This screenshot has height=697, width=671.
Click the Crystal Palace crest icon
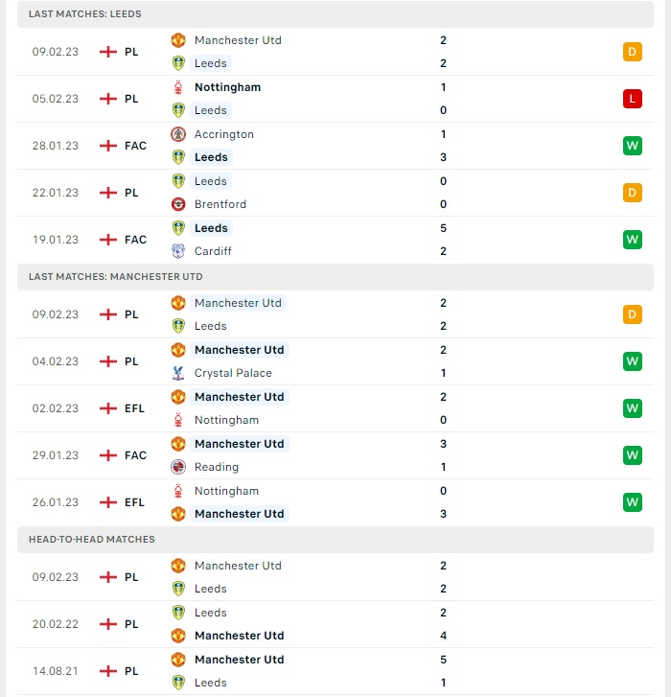pyautogui.click(x=178, y=373)
